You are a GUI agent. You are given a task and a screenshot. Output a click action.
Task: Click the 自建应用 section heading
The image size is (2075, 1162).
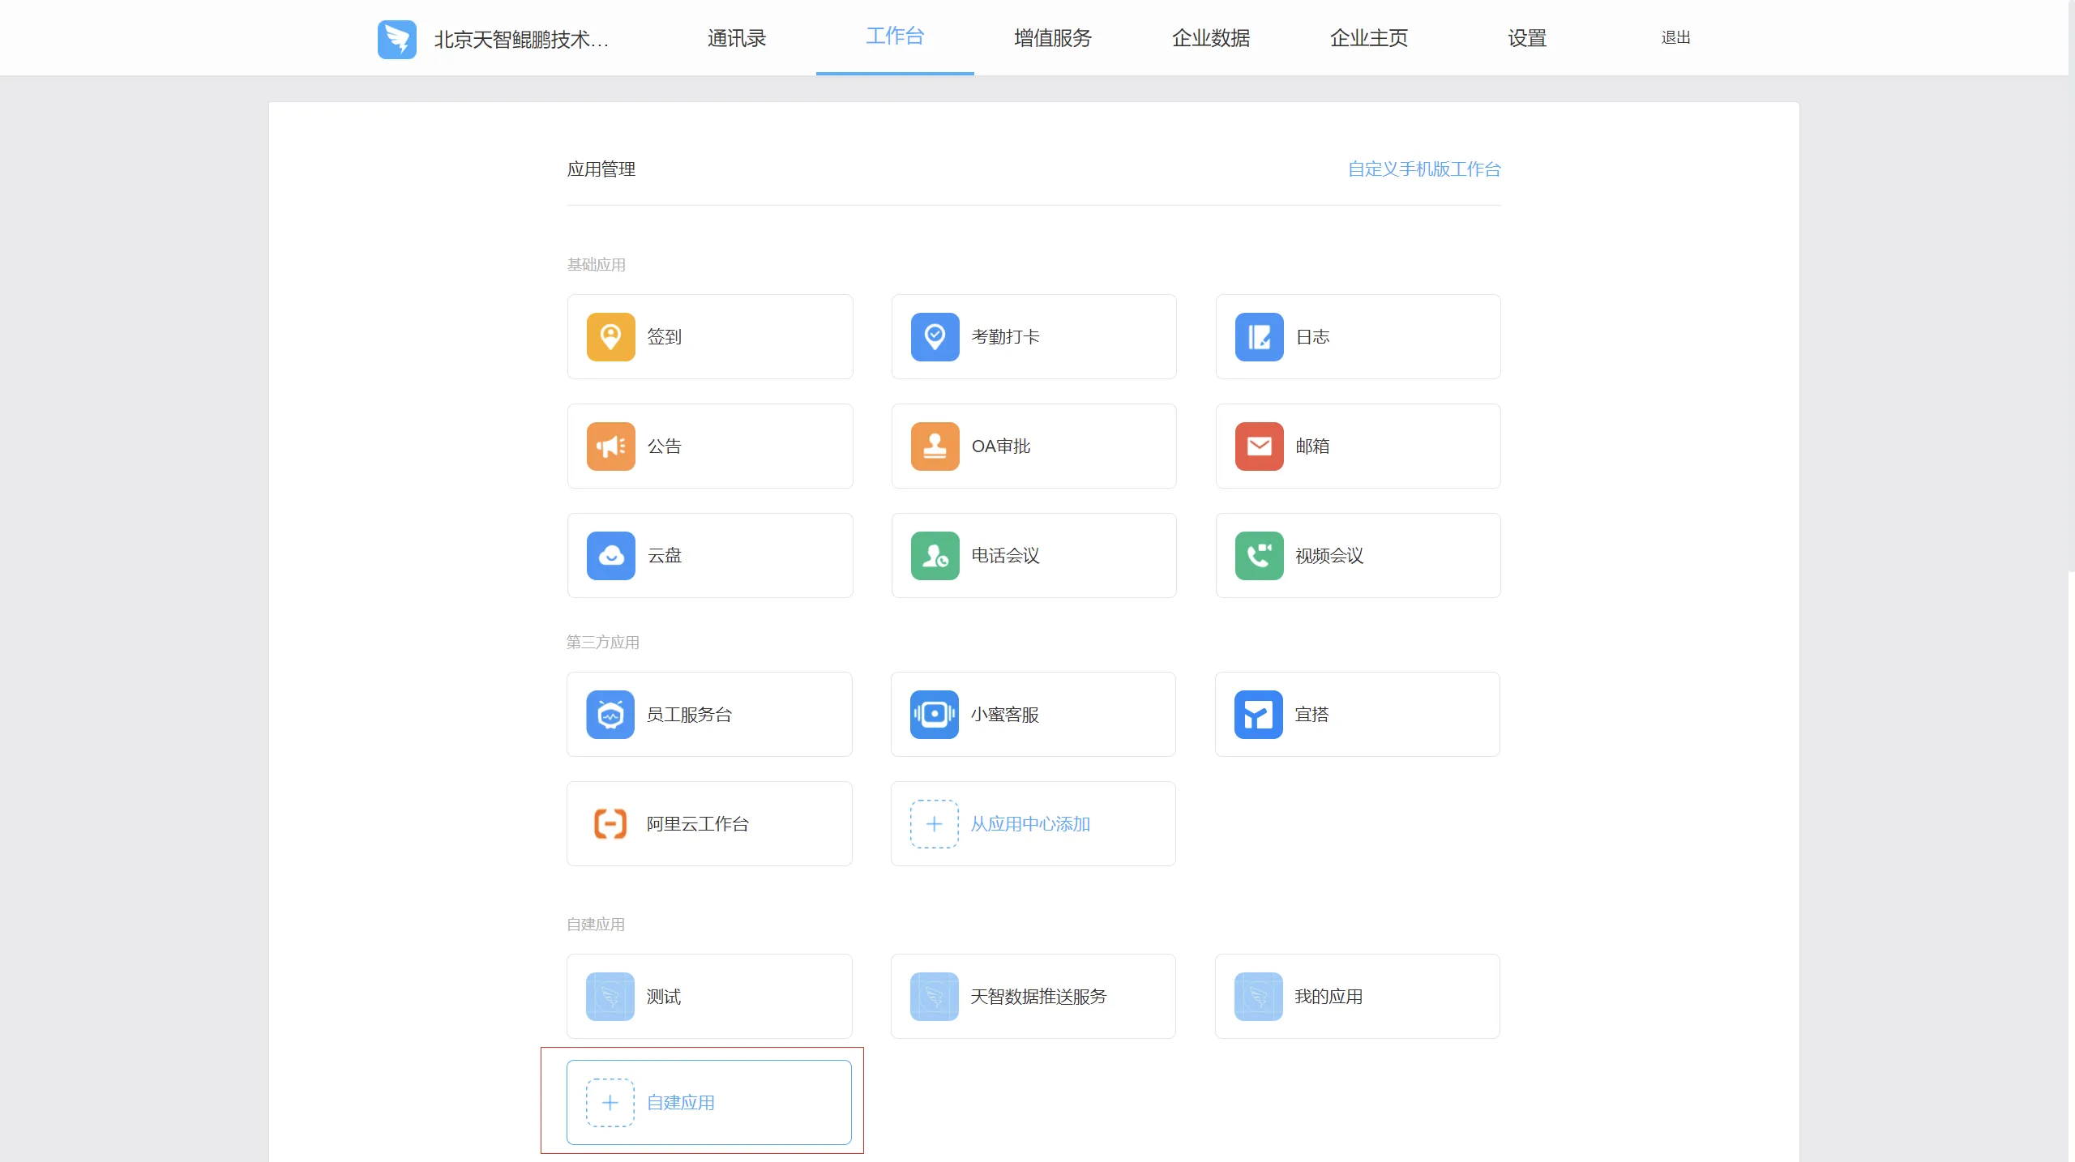click(595, 924)
